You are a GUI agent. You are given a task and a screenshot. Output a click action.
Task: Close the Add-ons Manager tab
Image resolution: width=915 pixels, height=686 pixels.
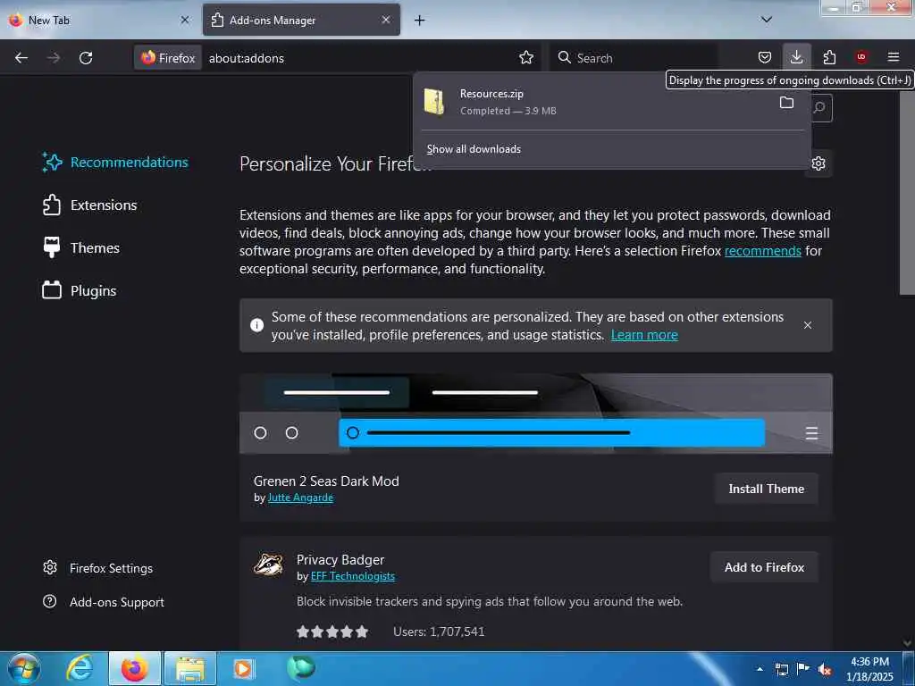(386, 20)
